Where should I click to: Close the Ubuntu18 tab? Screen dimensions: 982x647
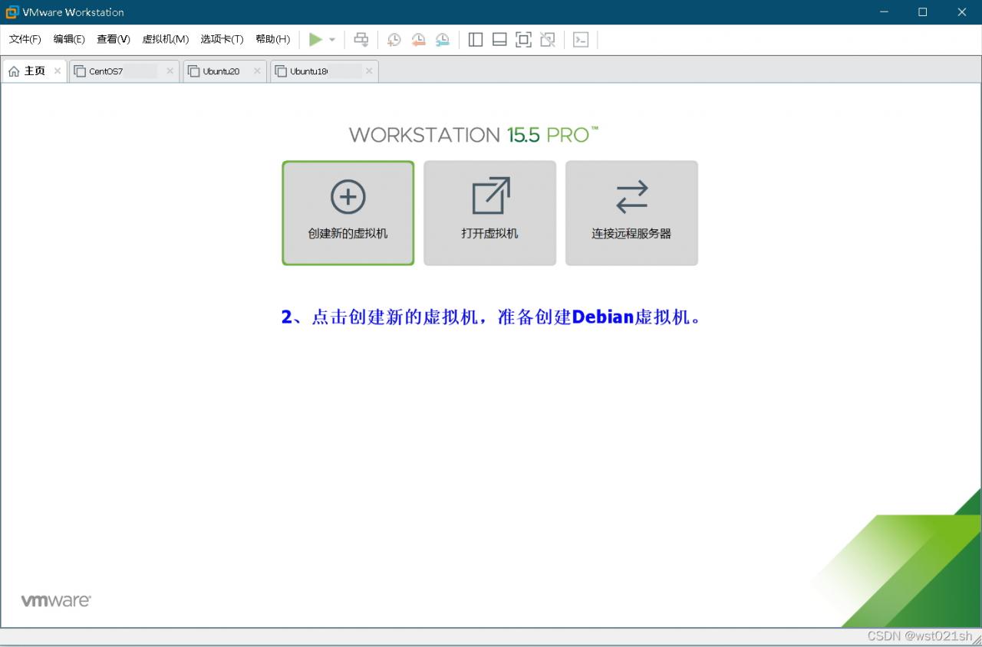click(x=369, y=71)
